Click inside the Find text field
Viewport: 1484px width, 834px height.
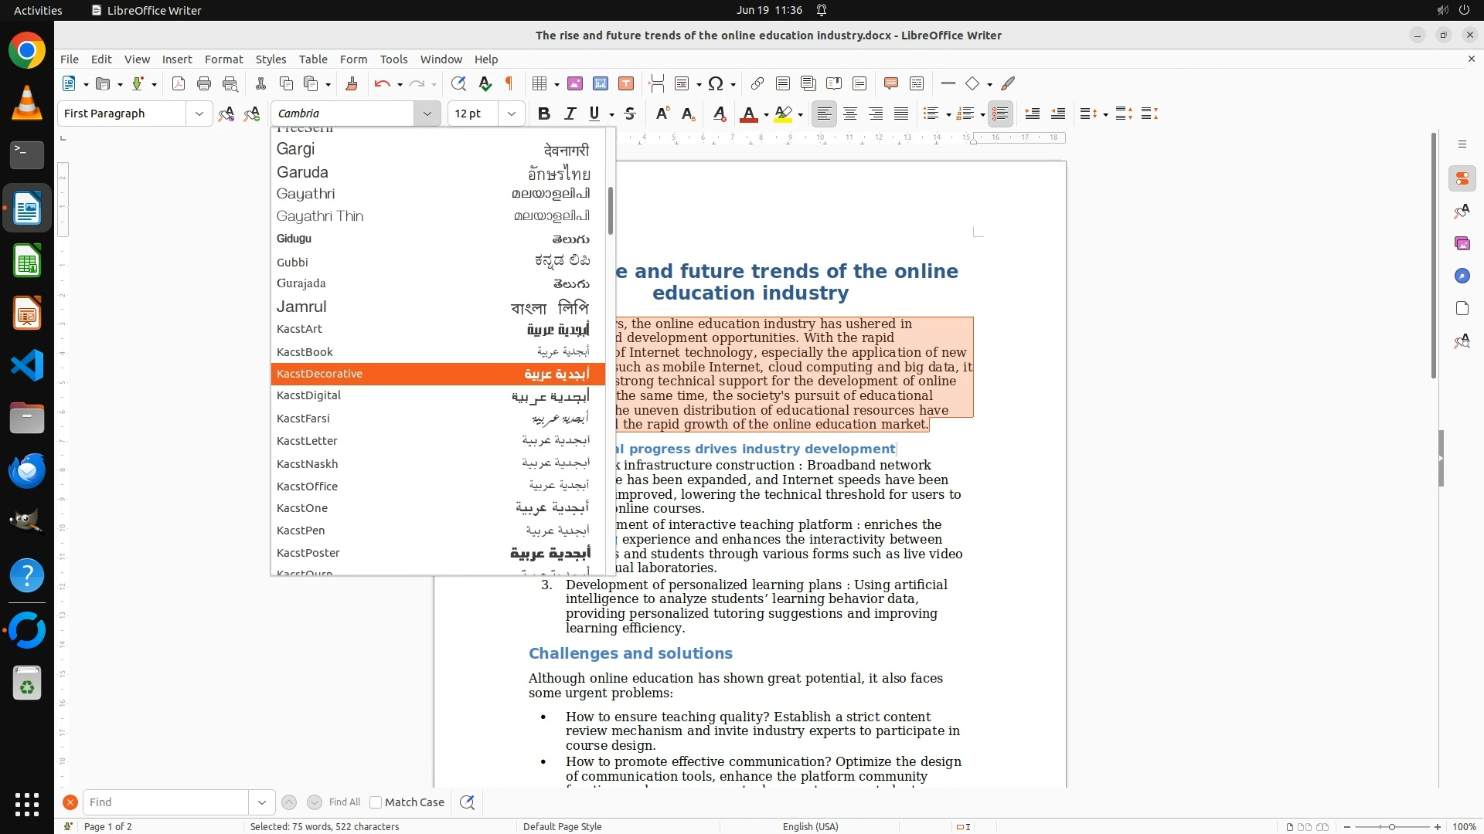coord(166,802)
